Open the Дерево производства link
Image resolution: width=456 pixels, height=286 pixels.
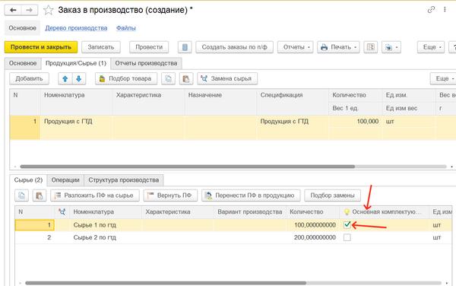(76, 28)
